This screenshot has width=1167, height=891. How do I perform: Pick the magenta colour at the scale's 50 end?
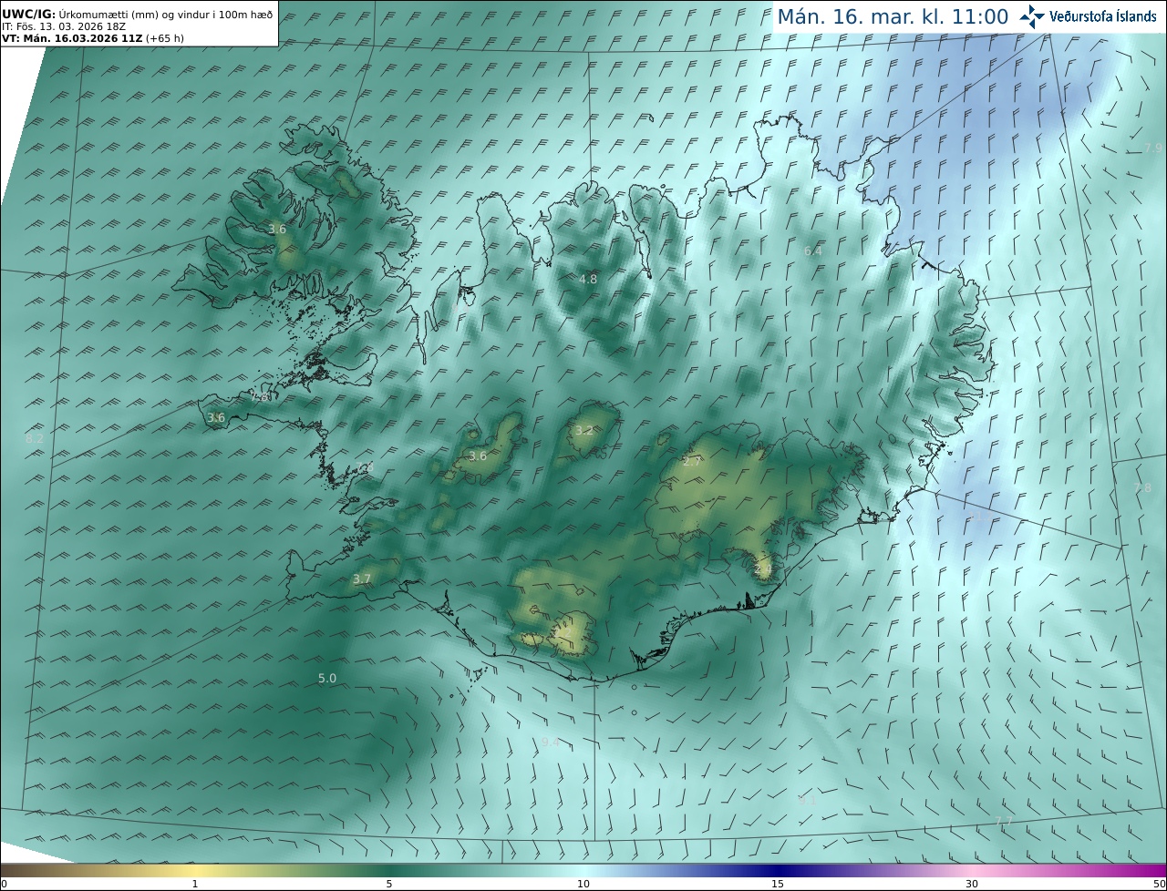tap(1159, 869)
